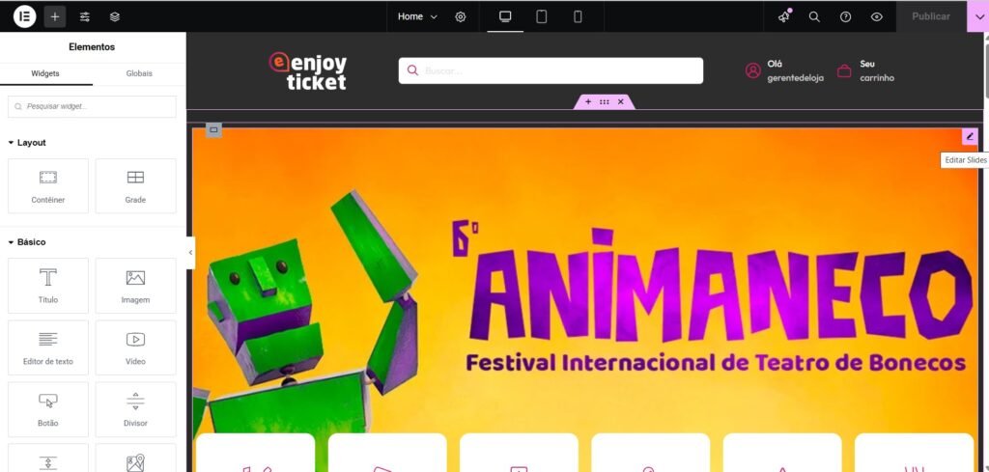This screenshot has width=989, height=472.
Task: Click the Editar Slides pencil icon
Action: 970,136
